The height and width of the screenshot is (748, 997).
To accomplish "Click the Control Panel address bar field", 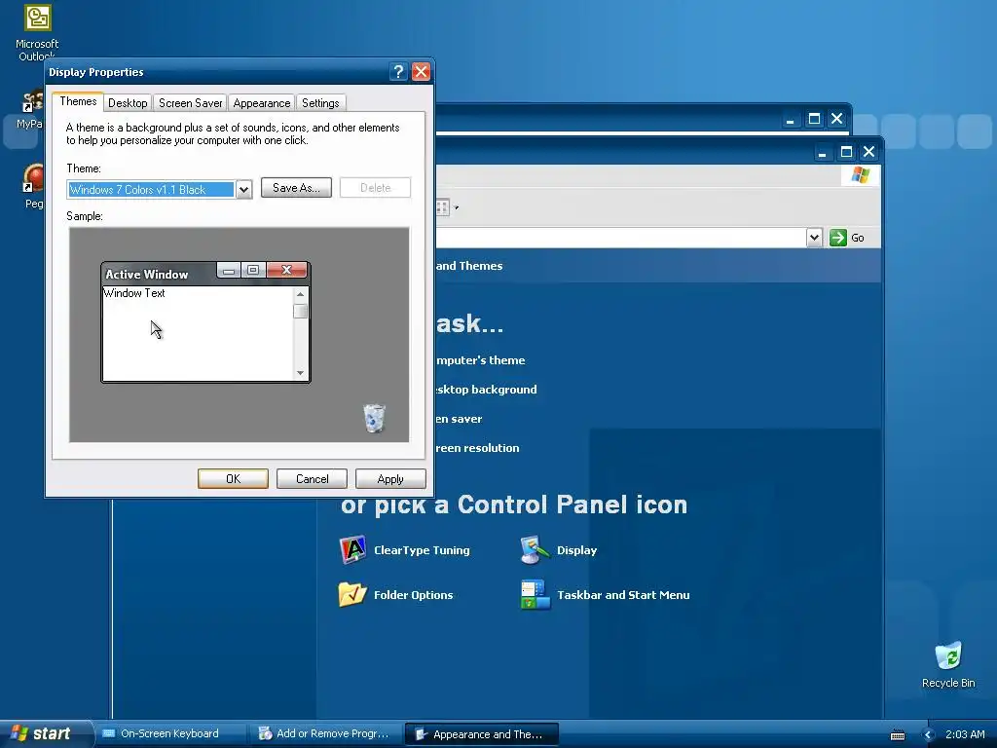I will 621,238.
